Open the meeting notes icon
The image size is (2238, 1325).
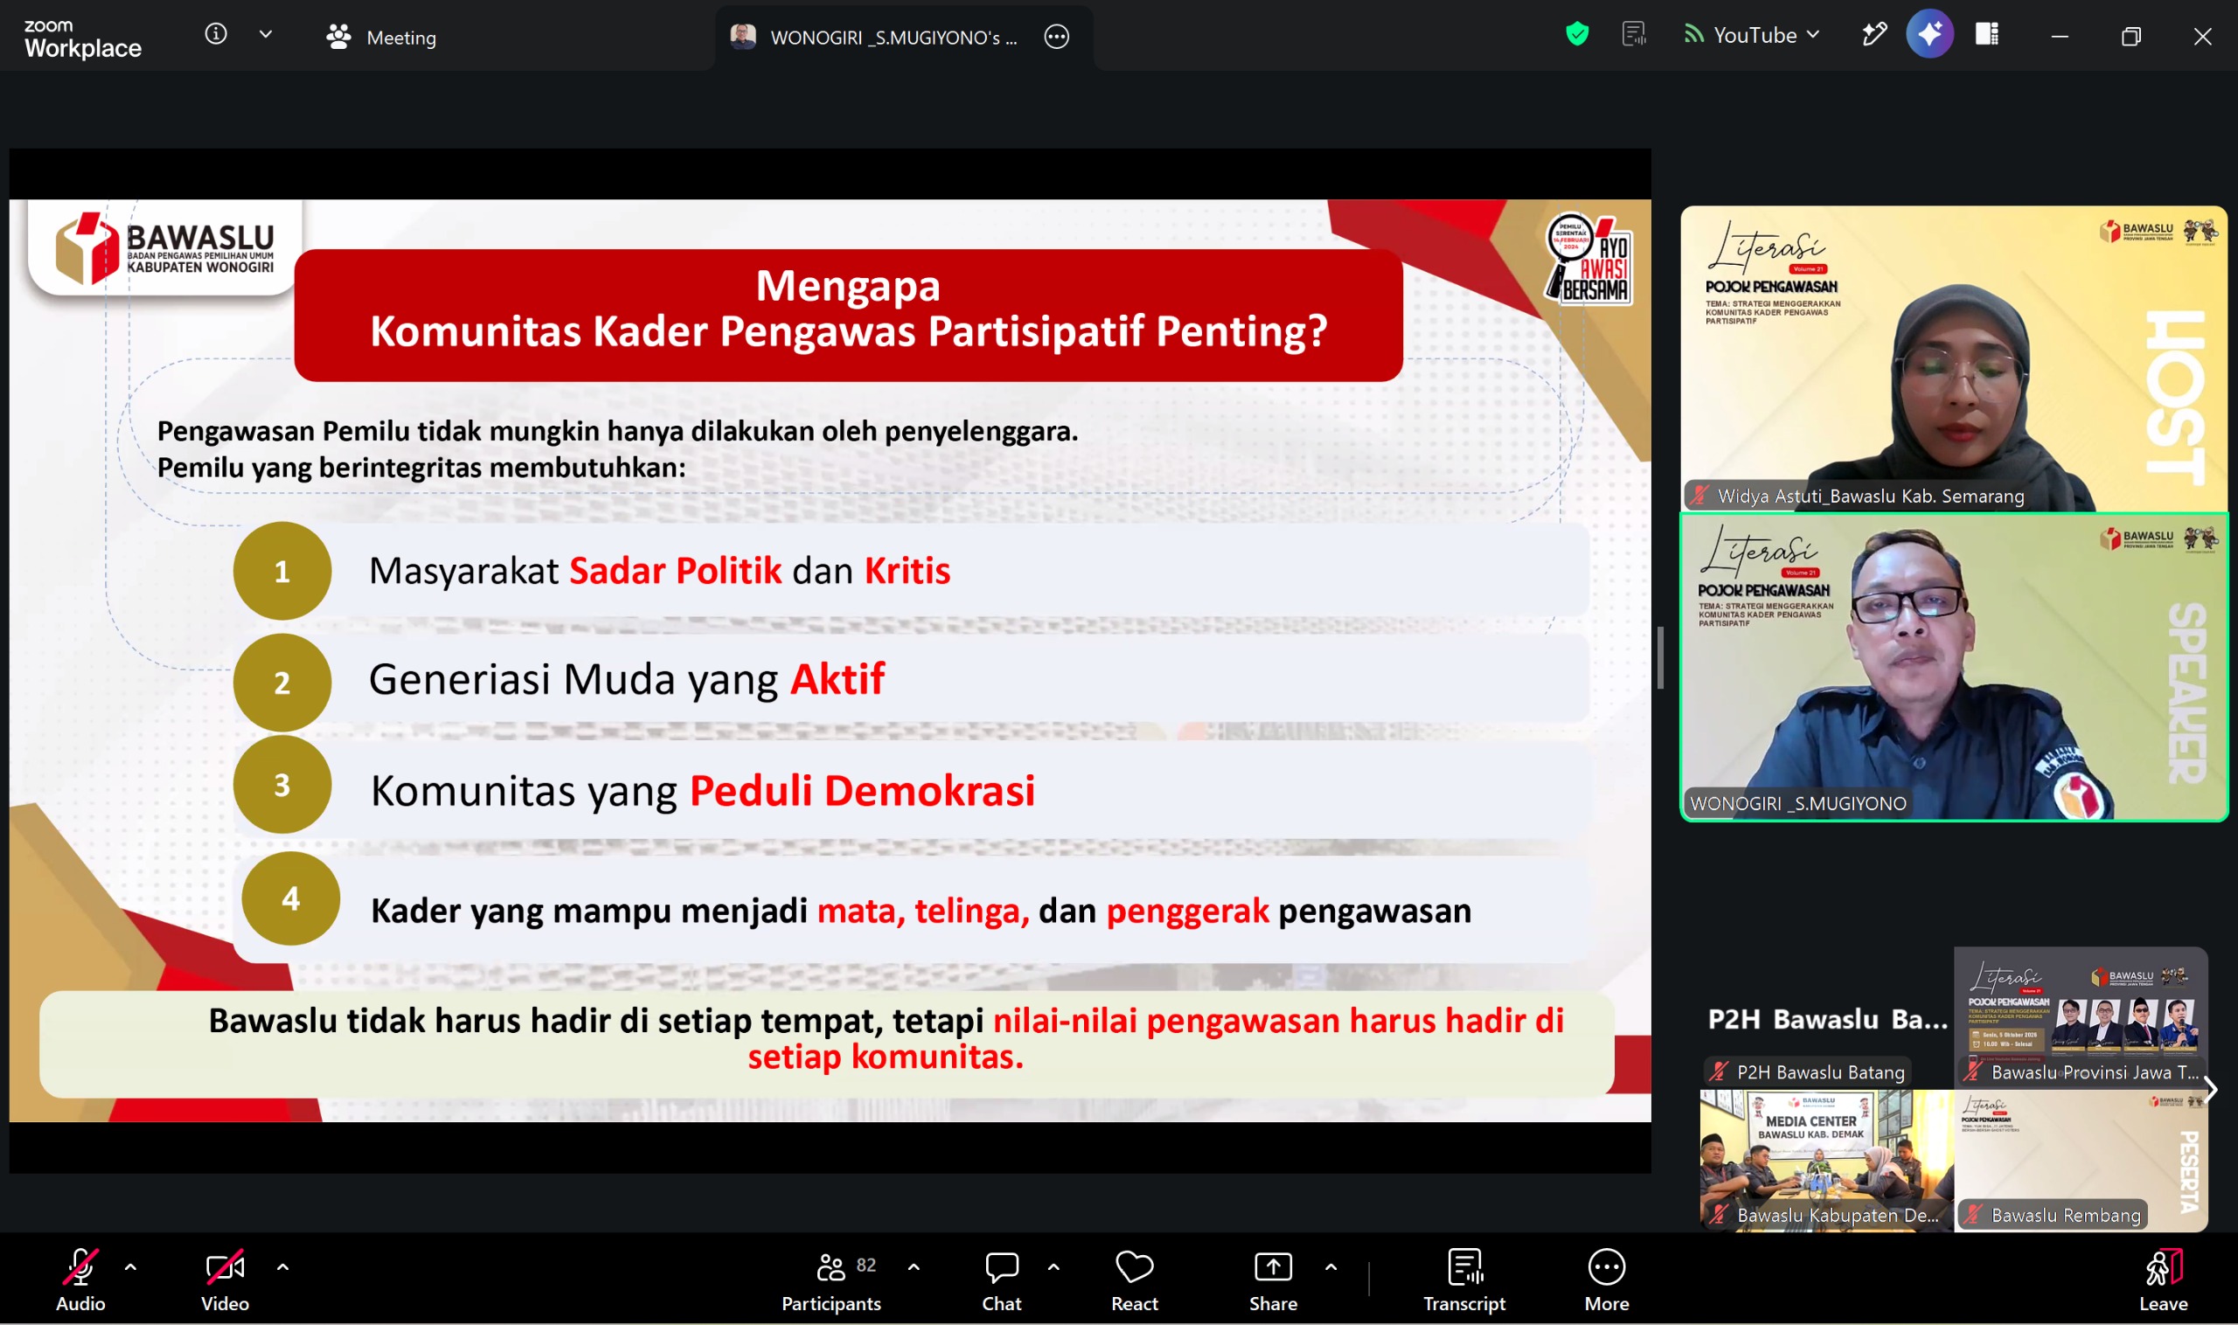tap(1633, 35)
